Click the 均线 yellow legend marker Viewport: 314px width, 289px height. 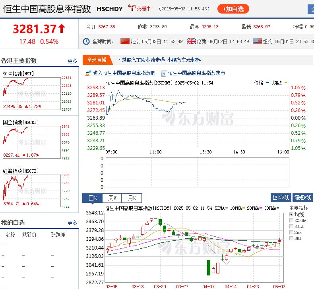(x=286, y=83)
